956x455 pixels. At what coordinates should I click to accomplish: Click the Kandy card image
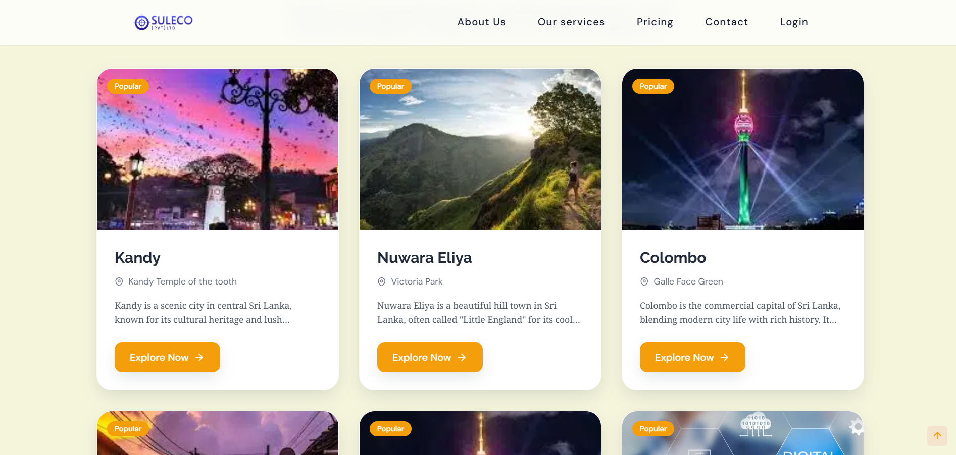(x=218, y=149)
